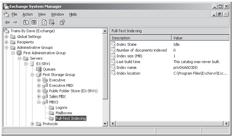
Task: Click the Forward arrow toolbar icon
Action: pyautogui.click(x=15, y=23)
